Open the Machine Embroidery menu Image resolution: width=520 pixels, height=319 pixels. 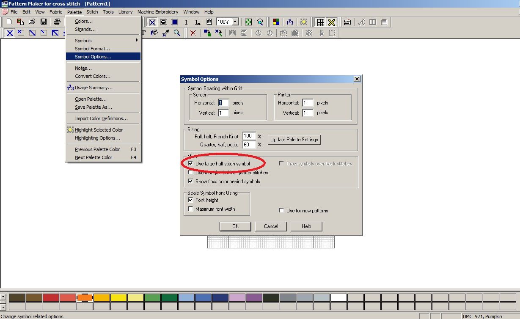158,12
